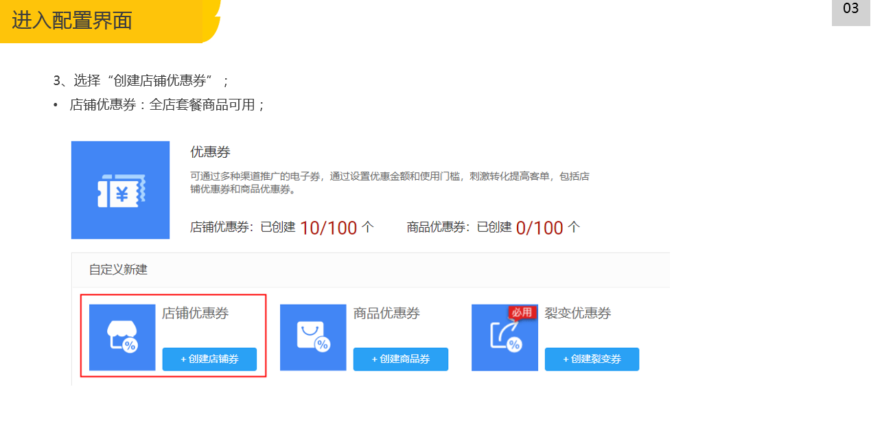This screenshot has width=882, height=435.
Task: Click the 进入配置界面 yellow title banner
Action: click(x=110, y=21)
